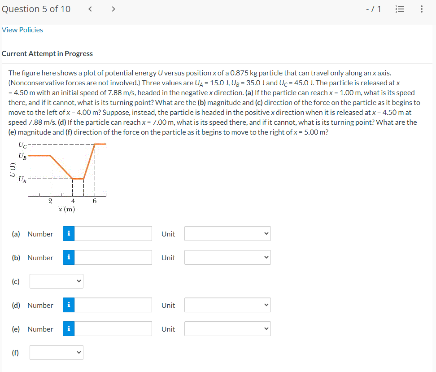436x372 pixels.
Task: Click the info icon beside answer (e)
Action: [x=68, y=328]
